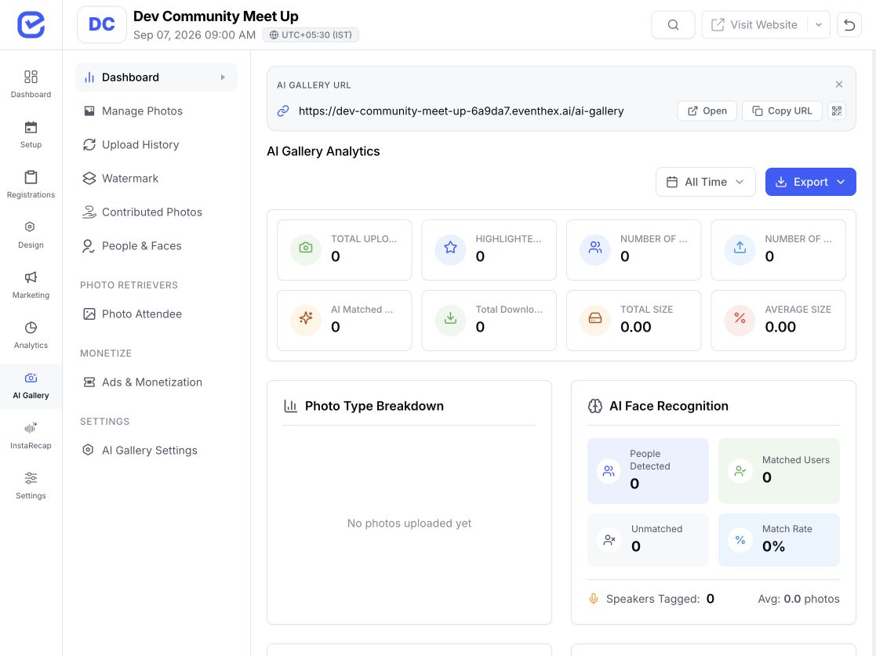Click the download icon in Total Downloads card
The image size is (876, 656).
tap(450, 318)
